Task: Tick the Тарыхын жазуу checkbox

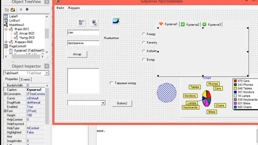Action: 111,83
